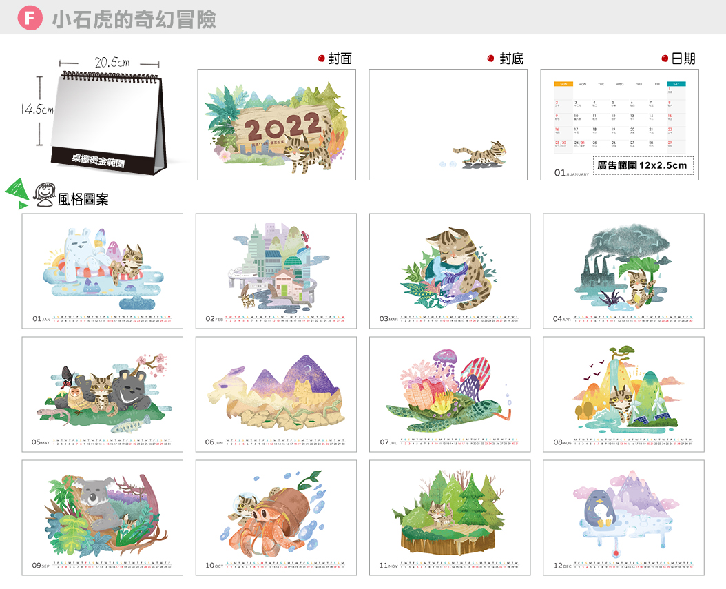The height and width of the screenshot is (589, 726).
Task: Click the red dot beside 封底
Action: pyautogui.click(x=490, y=59)
